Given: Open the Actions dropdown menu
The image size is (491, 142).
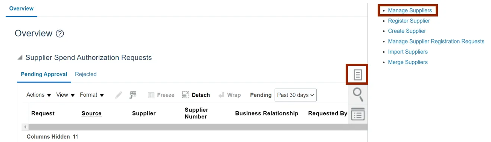Looking at the screenshot, I should [39, 95].
